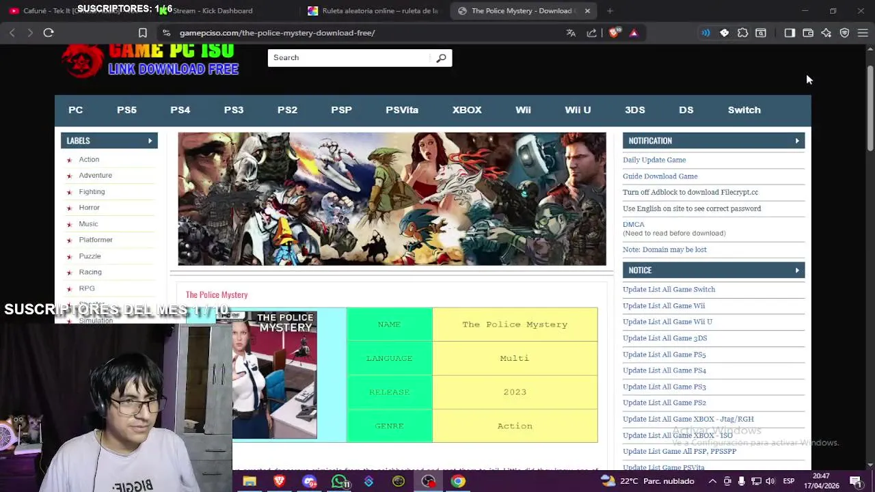Expand the NOTIFICATION panel arrow

point(797,141)
